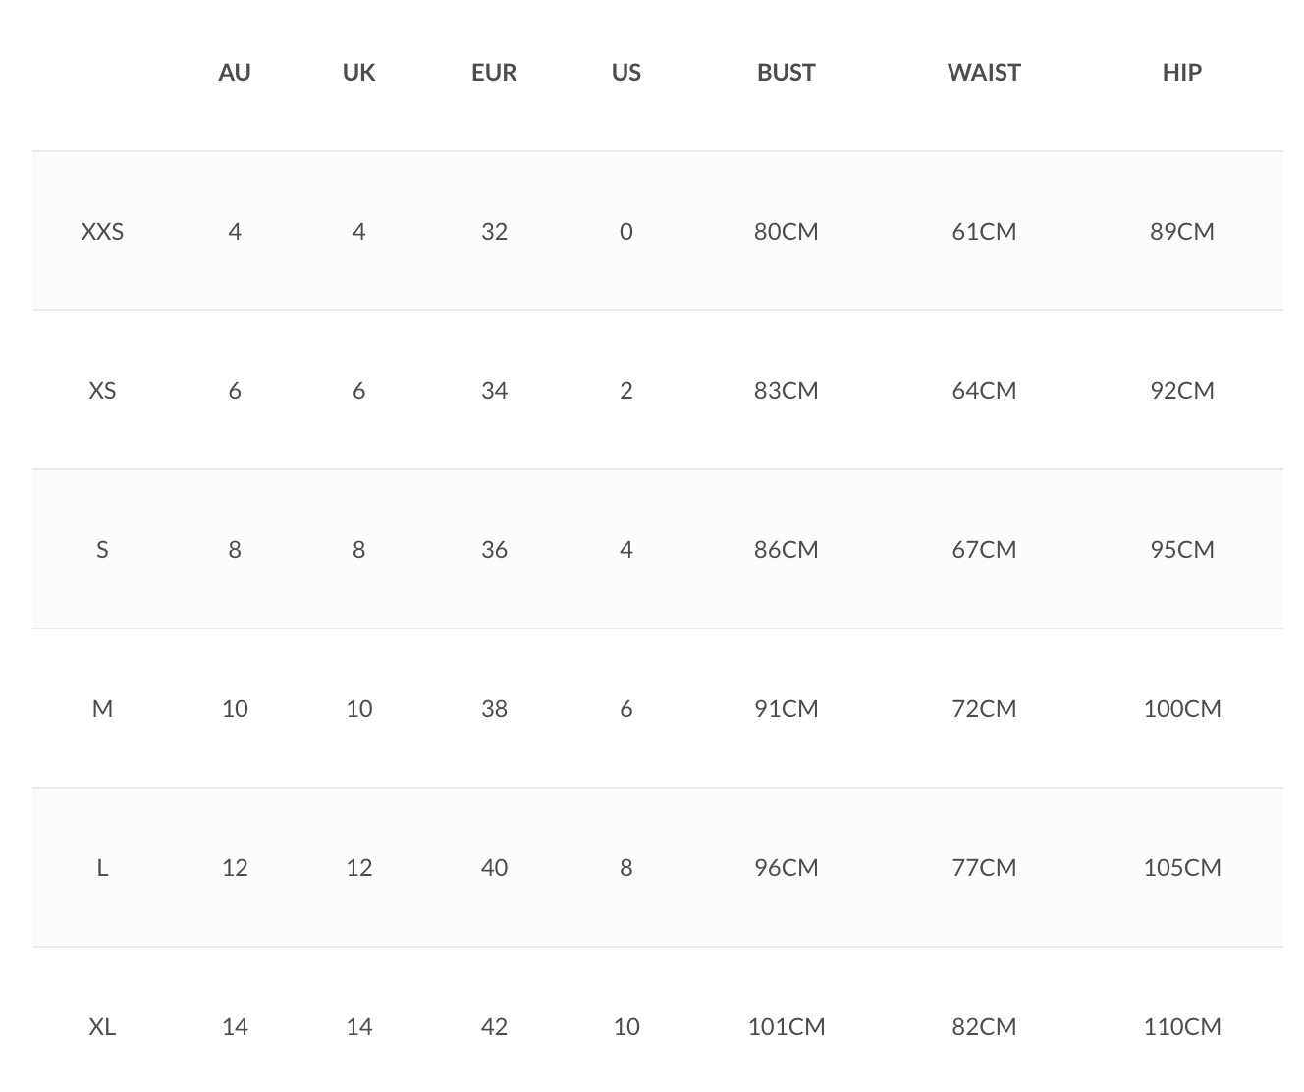Click the 80CM bust measurement cell
Screen dimensions: 1304x1092
pos(786,232)
